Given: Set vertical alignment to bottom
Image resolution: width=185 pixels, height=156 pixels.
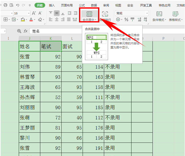Looking at the screenshot, I should 63,13.
